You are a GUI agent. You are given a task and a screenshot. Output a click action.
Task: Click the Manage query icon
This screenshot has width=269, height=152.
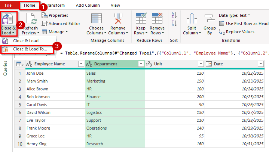45,32
